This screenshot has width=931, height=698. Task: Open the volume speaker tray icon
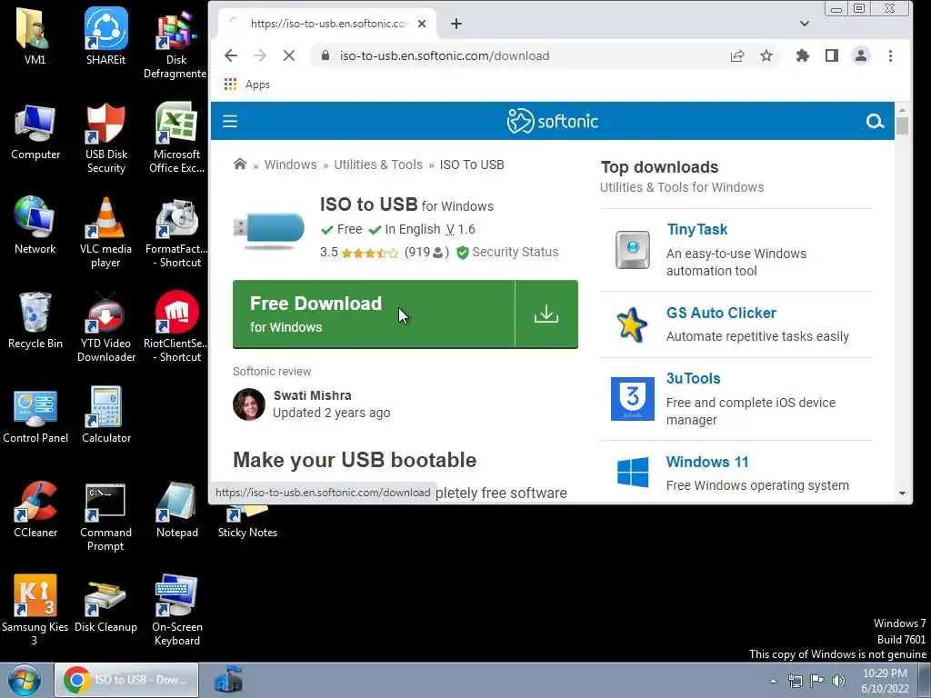coord(838,681)
